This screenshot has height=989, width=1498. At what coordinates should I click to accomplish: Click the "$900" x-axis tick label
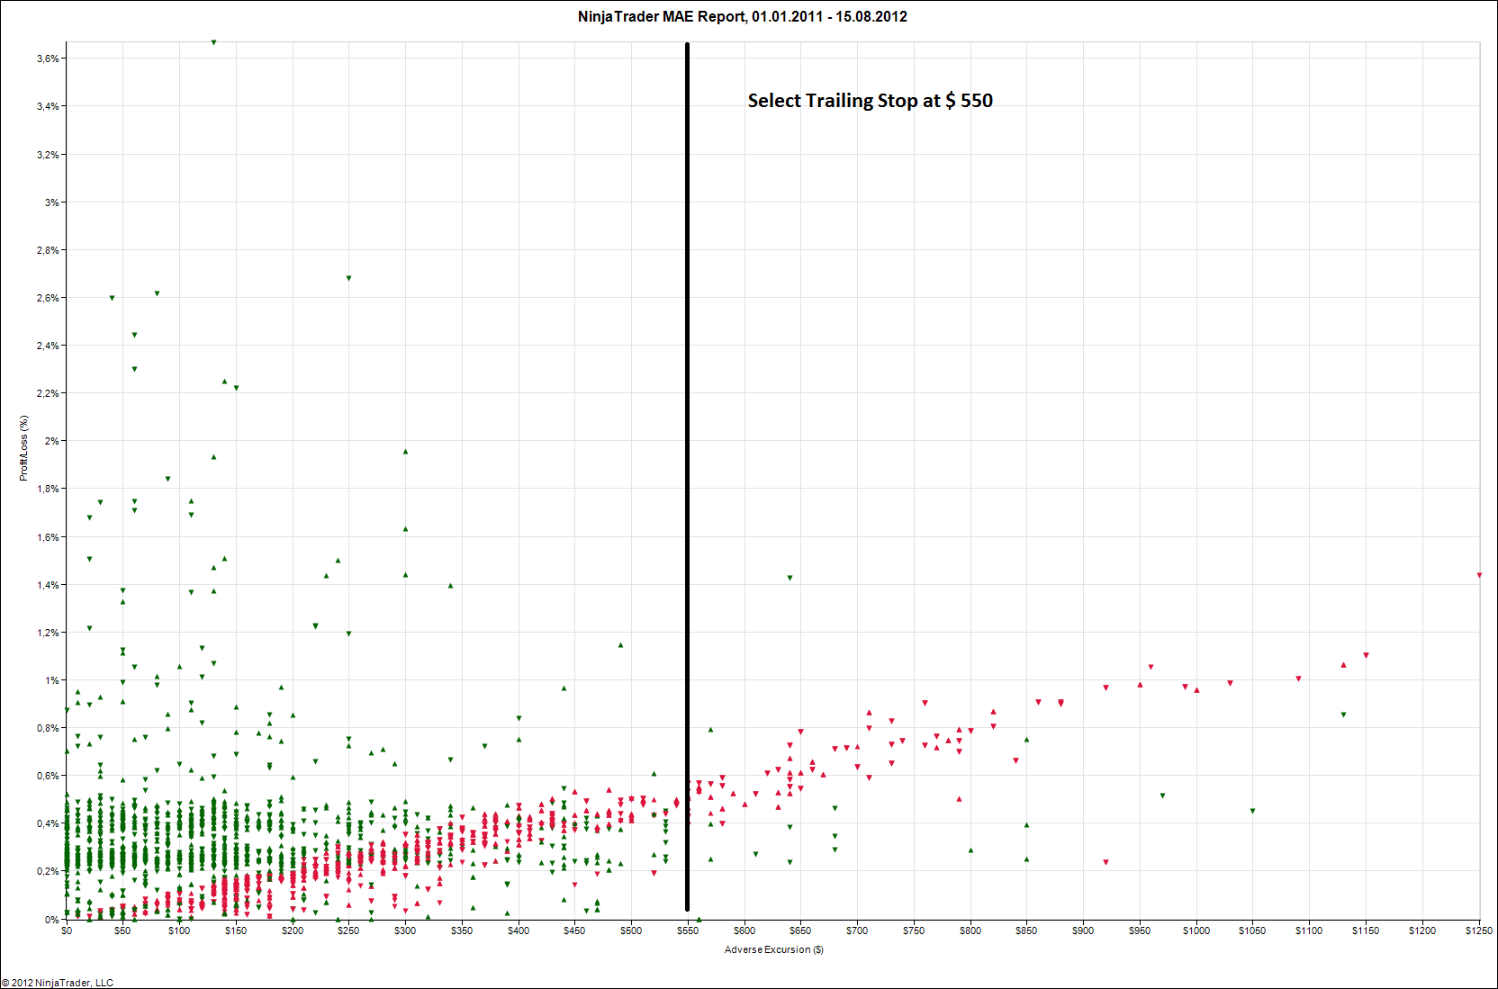pos(1083,931)
